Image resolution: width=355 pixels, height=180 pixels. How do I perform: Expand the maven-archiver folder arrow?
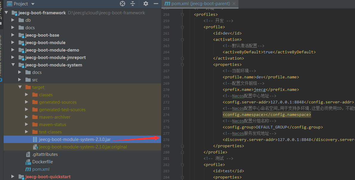tap(27, 117)
